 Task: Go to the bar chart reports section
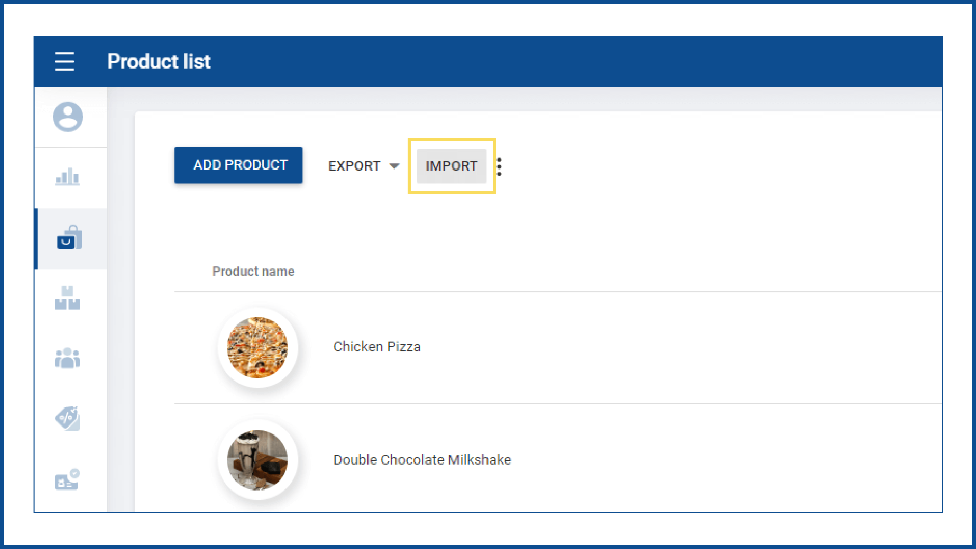click(68, 177)
